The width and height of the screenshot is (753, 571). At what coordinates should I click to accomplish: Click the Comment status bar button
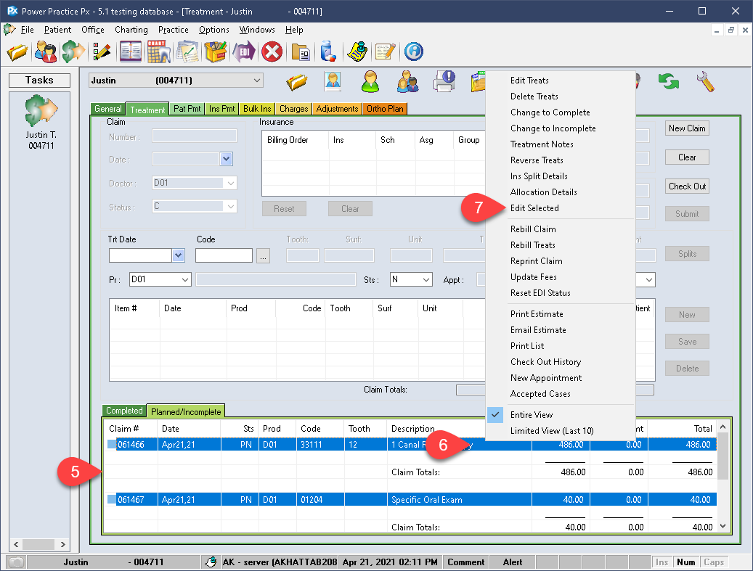pyautogui.click(x=466, y=562)
